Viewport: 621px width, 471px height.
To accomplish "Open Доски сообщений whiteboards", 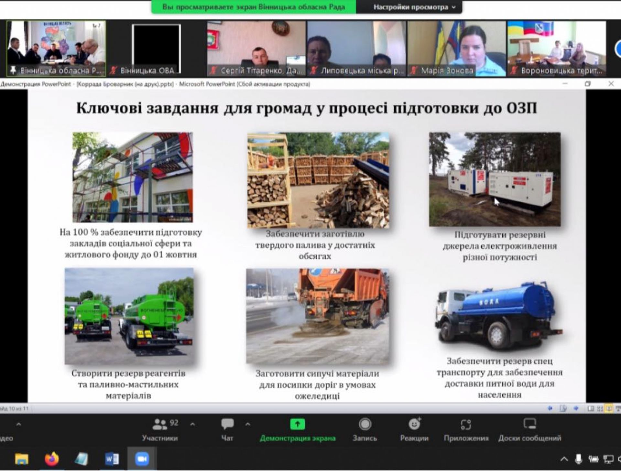I will click(529, 424).
